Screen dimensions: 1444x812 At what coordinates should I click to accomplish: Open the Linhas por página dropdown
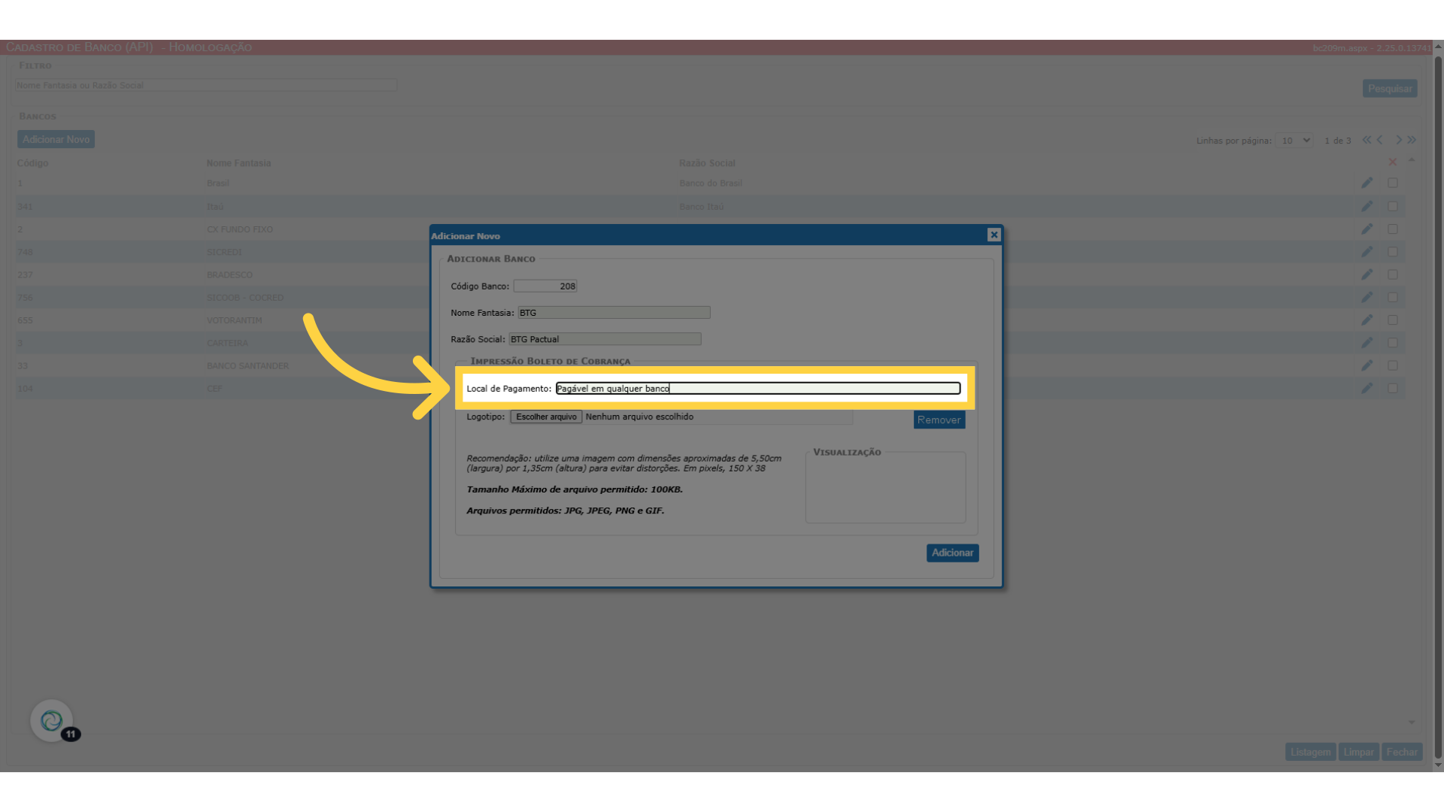1294,141
